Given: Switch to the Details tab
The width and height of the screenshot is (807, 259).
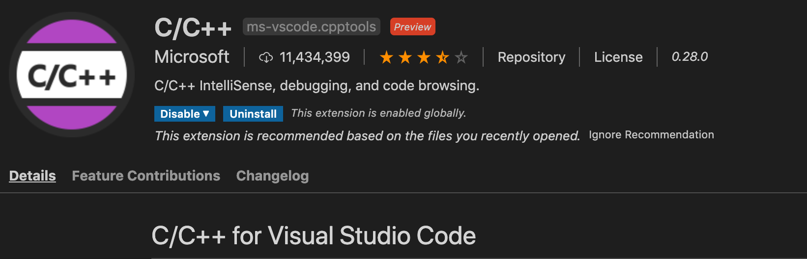Looking at the screenshot, I should (x=32, y=176).
